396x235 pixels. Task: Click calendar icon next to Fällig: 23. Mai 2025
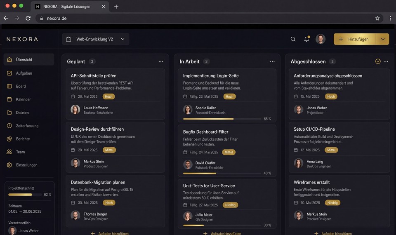[x=185, y=96]
